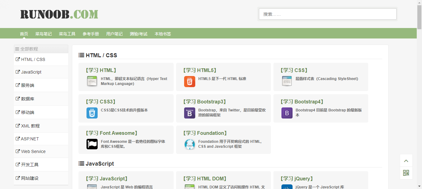Open sidebar HTML / CSS category
The height and width of the screenshot is (189, 422).
click(41, 59)
